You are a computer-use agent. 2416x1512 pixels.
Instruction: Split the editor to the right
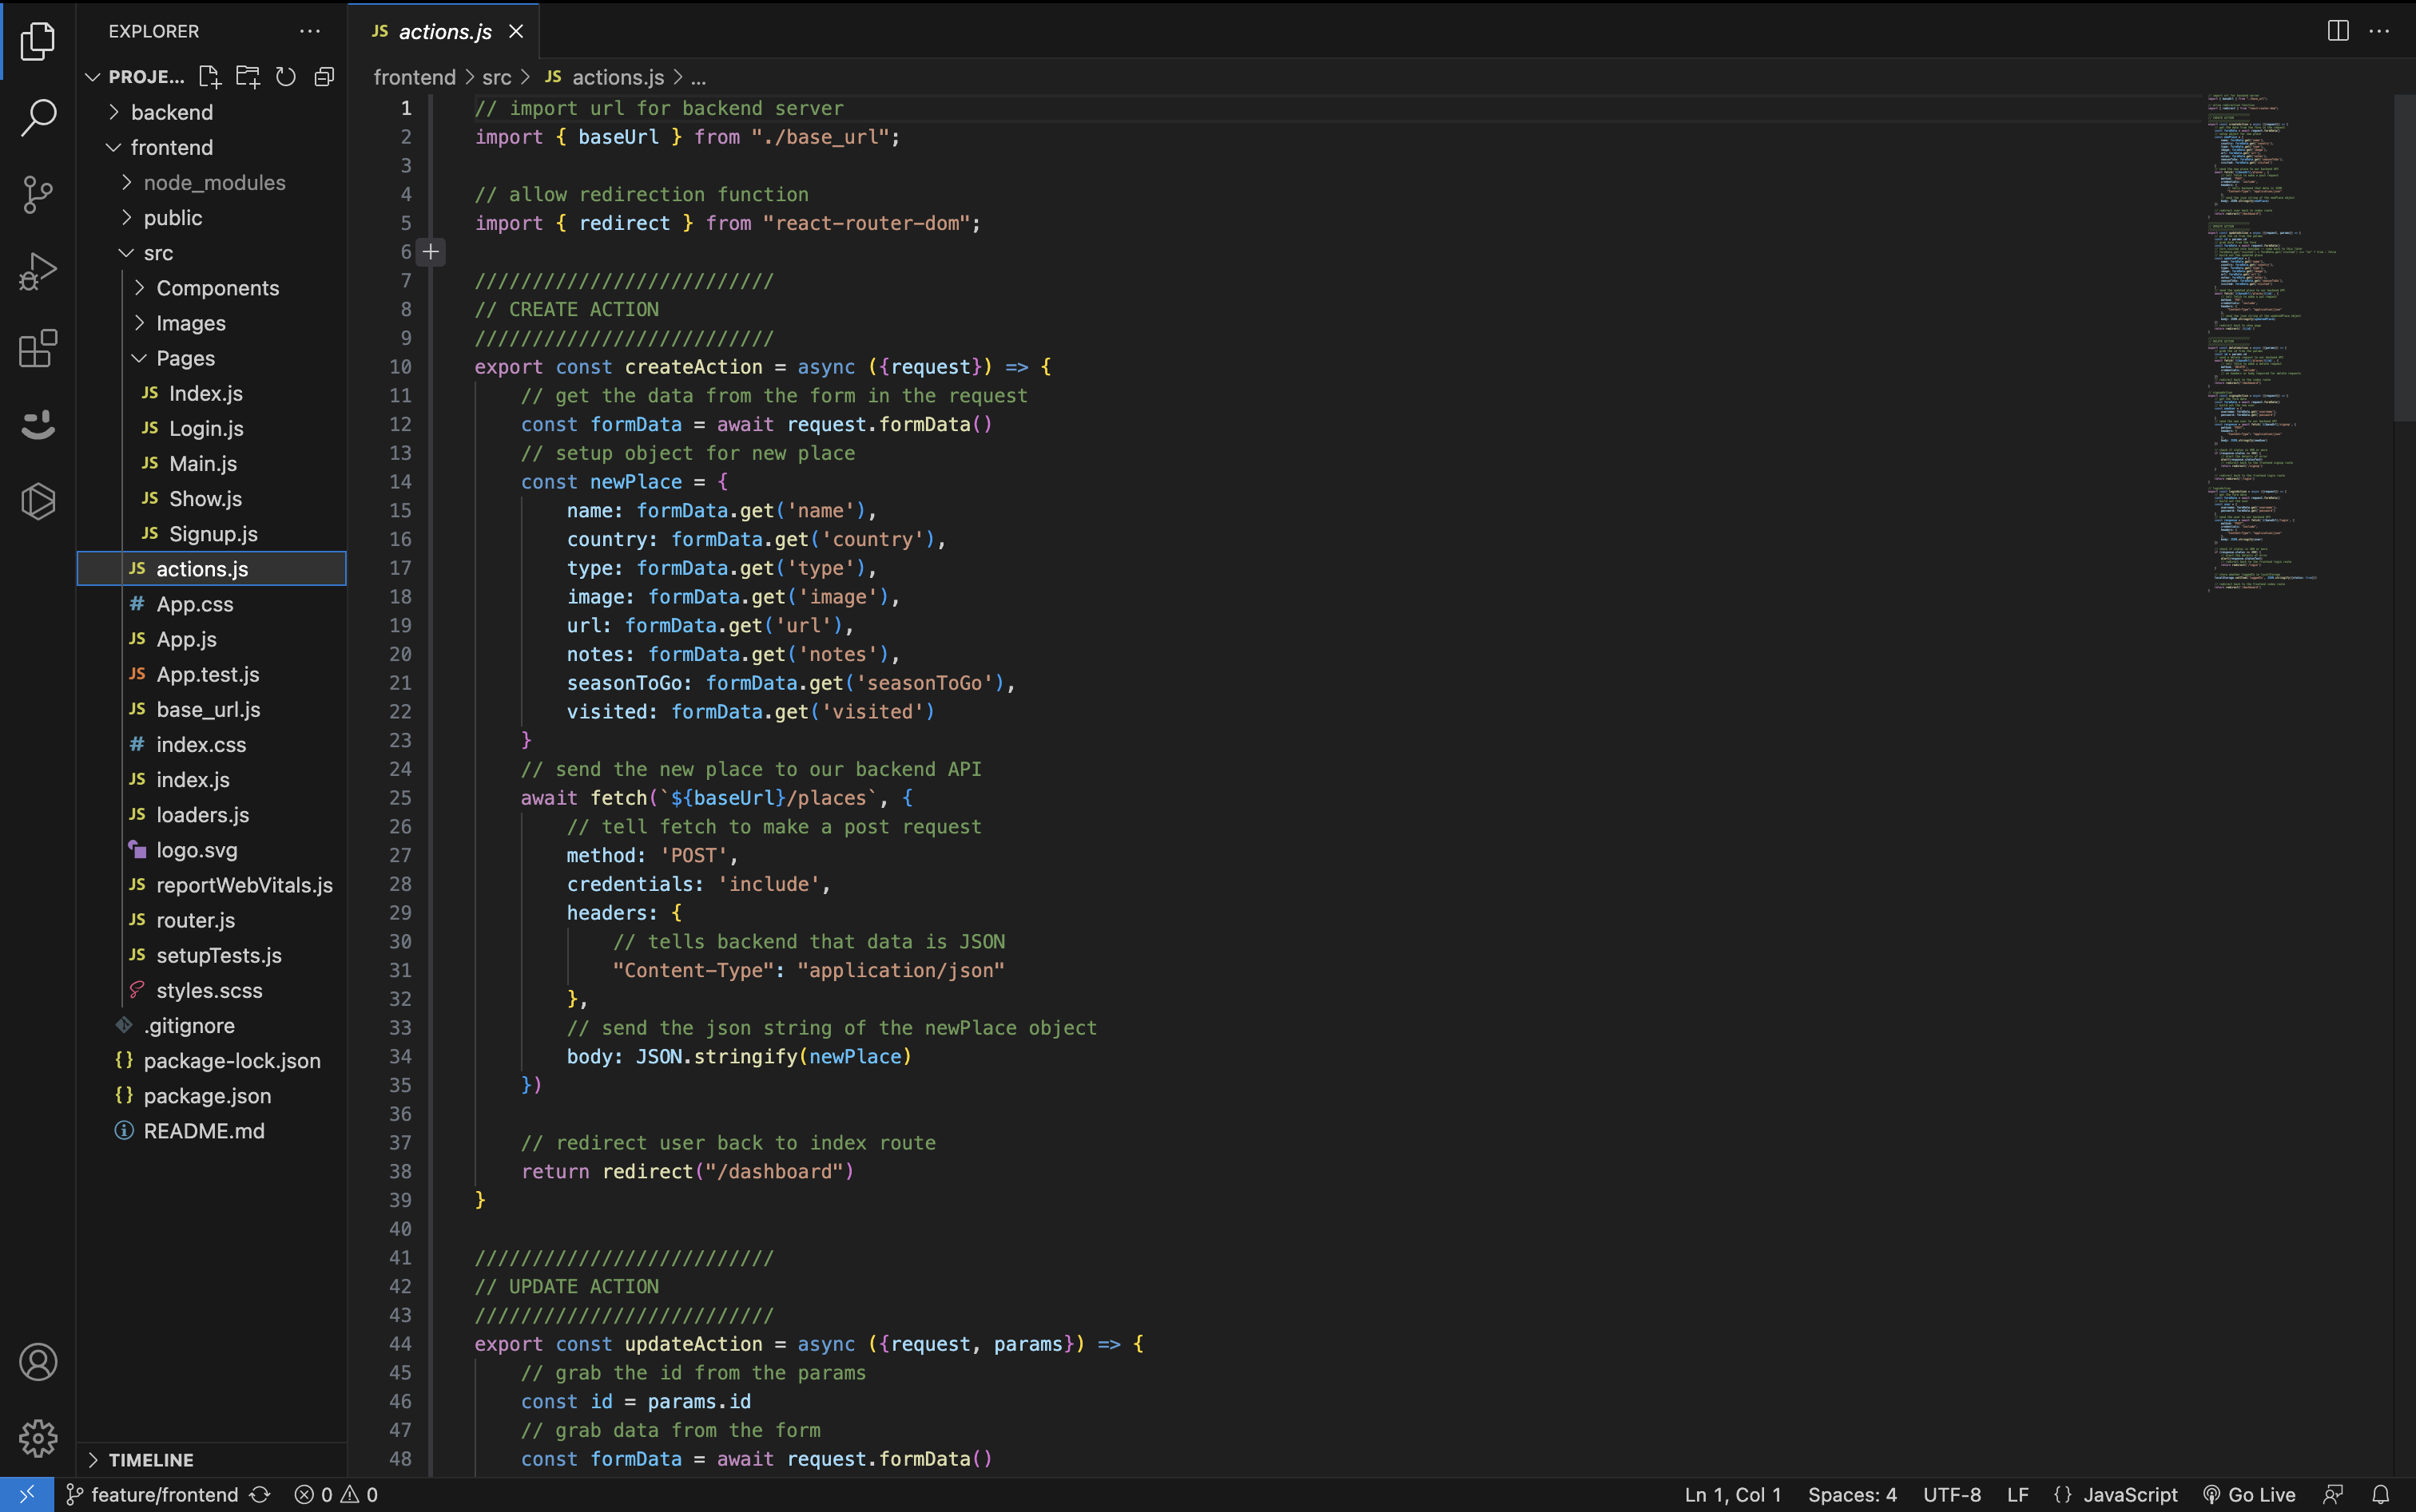point(2337,31)
